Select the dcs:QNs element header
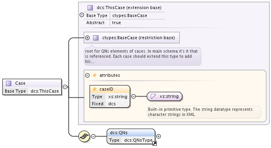Image resolution: width=271 pixels, height=148 pixels. coord(119,133)
